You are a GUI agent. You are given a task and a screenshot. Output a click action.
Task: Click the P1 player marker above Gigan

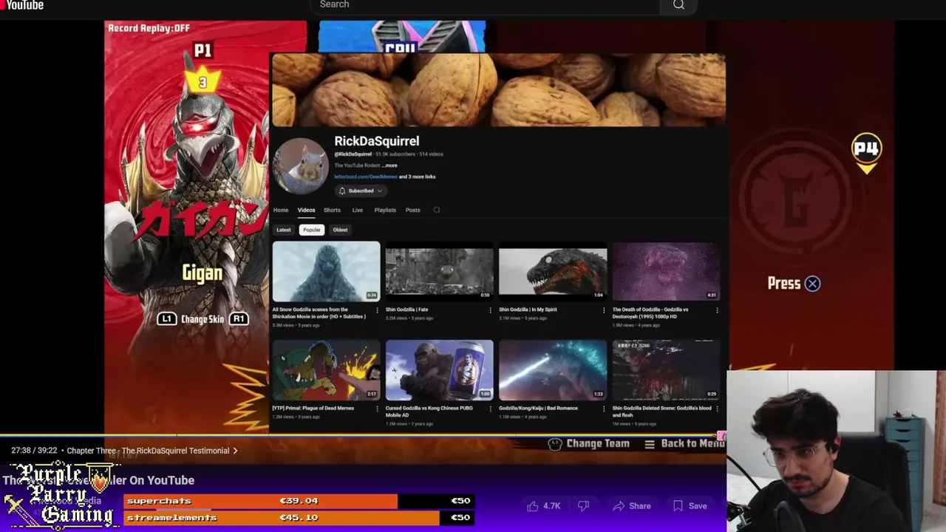point(203,50)
